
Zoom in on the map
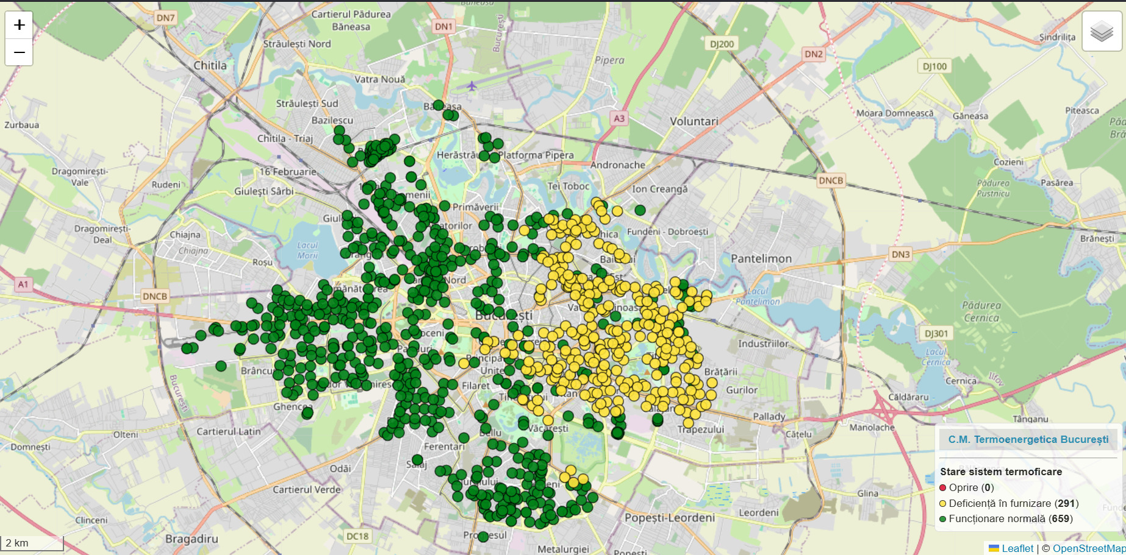19,25
